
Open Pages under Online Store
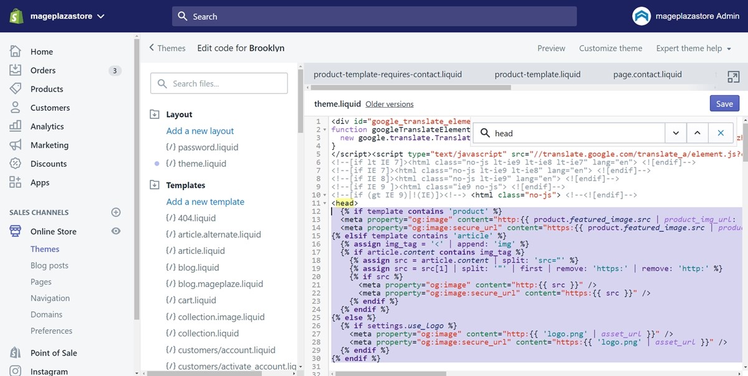coord(41,281)
